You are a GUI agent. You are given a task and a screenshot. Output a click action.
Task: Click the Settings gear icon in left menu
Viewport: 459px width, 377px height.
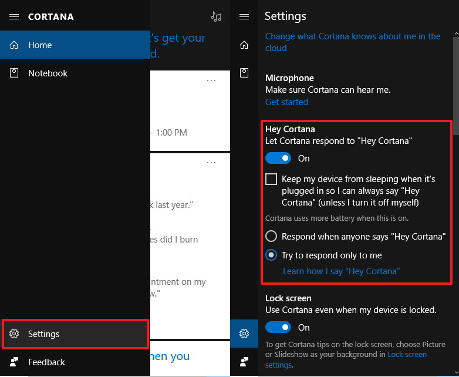pyautogui.click(x=14, y=334)
